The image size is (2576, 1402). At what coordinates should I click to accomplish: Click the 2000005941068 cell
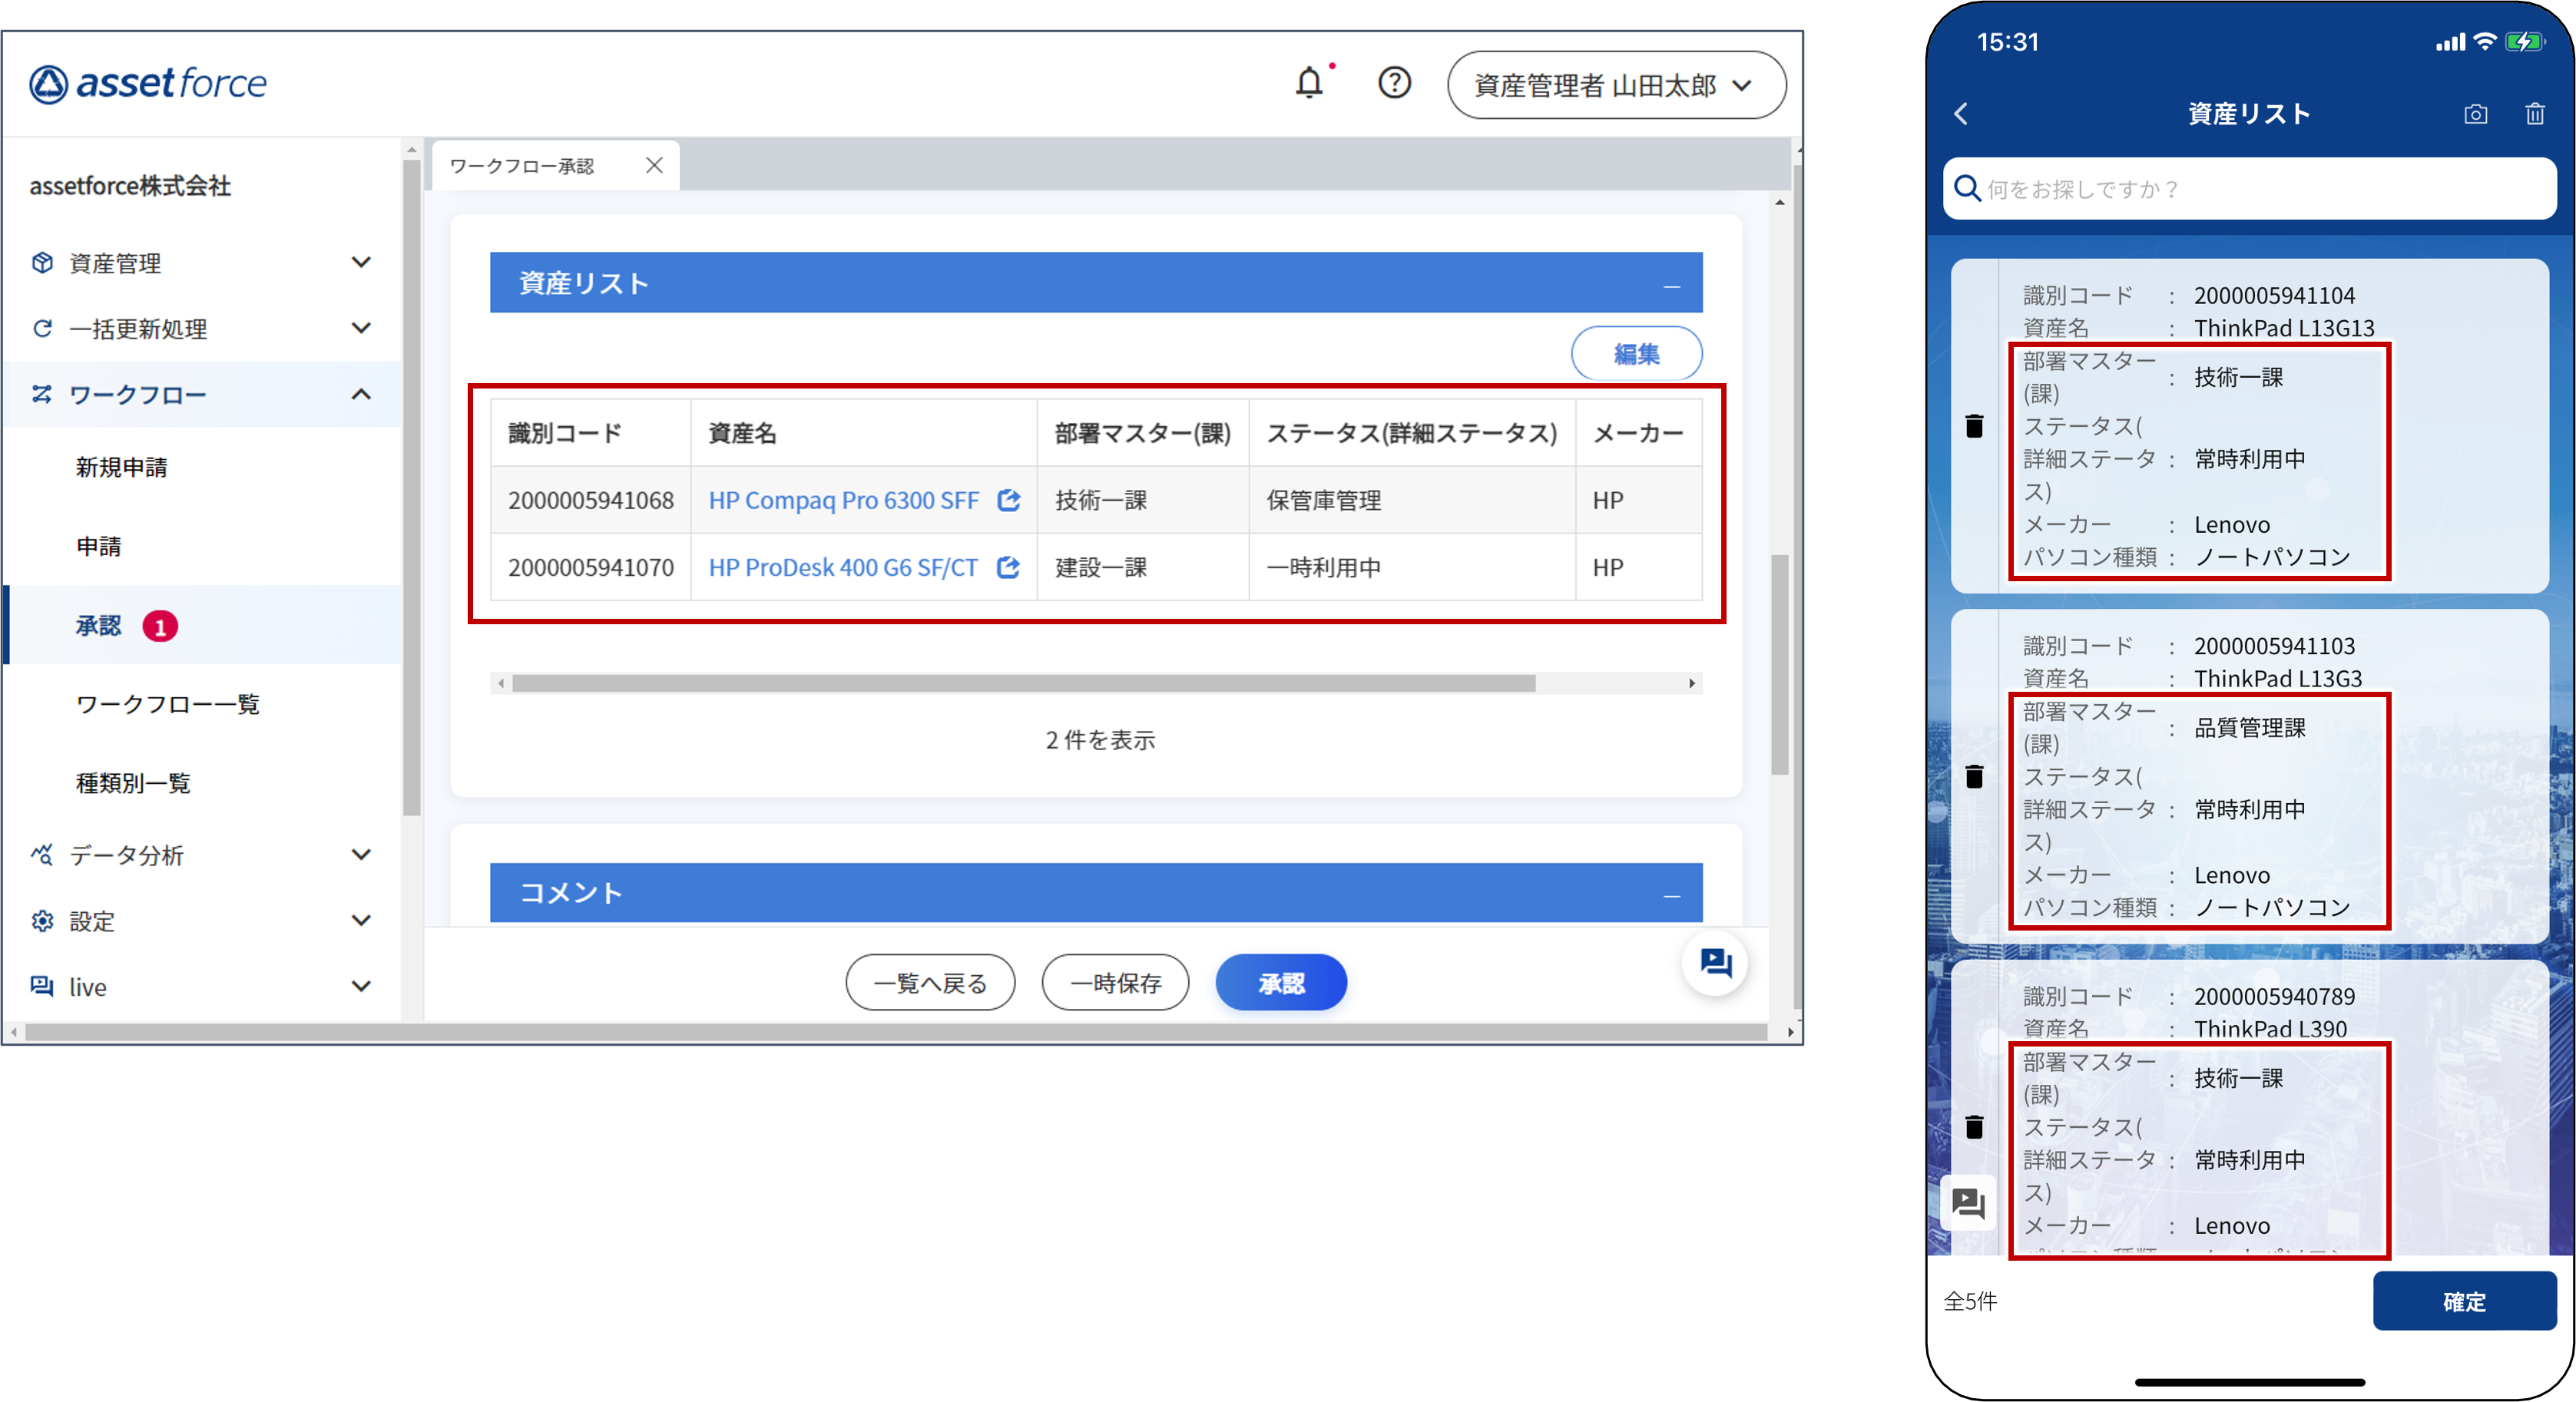[591, 500]
